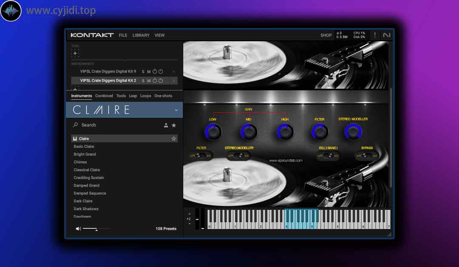
Task: Click the www.vipsoundlab.com link
Action: [x=286, y=160]
